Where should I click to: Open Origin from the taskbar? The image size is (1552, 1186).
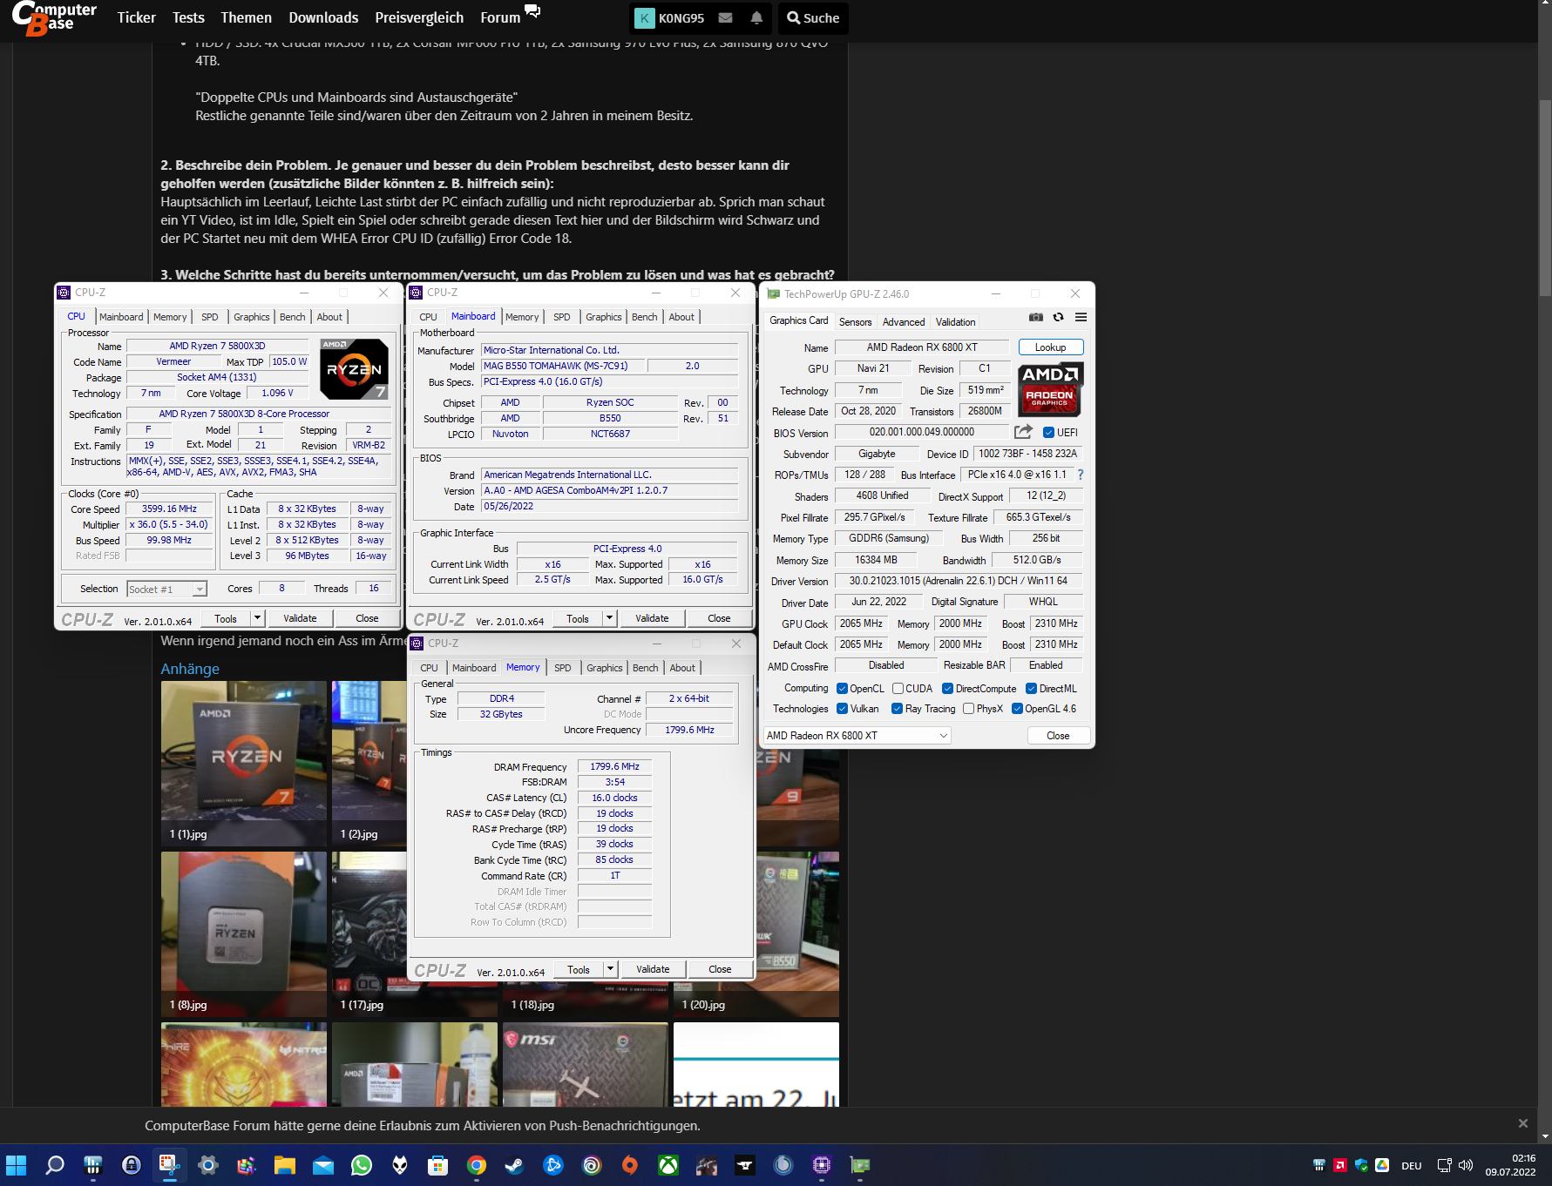630,1165
